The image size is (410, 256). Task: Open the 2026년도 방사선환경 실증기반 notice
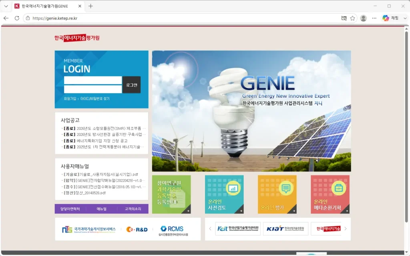point(104,134)
